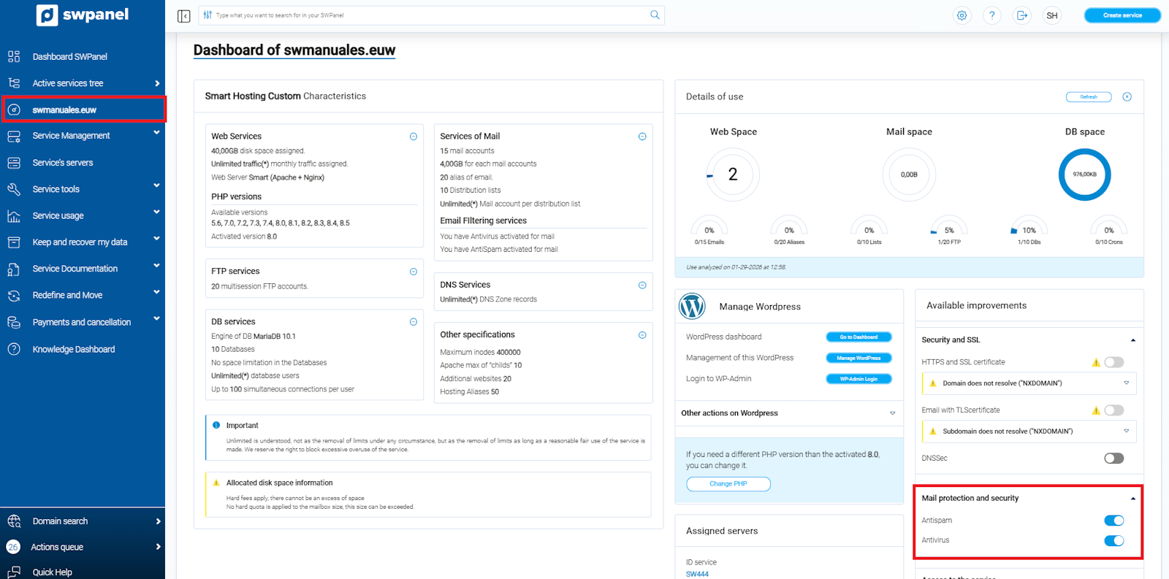Collapse the Web Services card icon
The height and width of the screenshot is (579, 1169).
click(414, 137)
